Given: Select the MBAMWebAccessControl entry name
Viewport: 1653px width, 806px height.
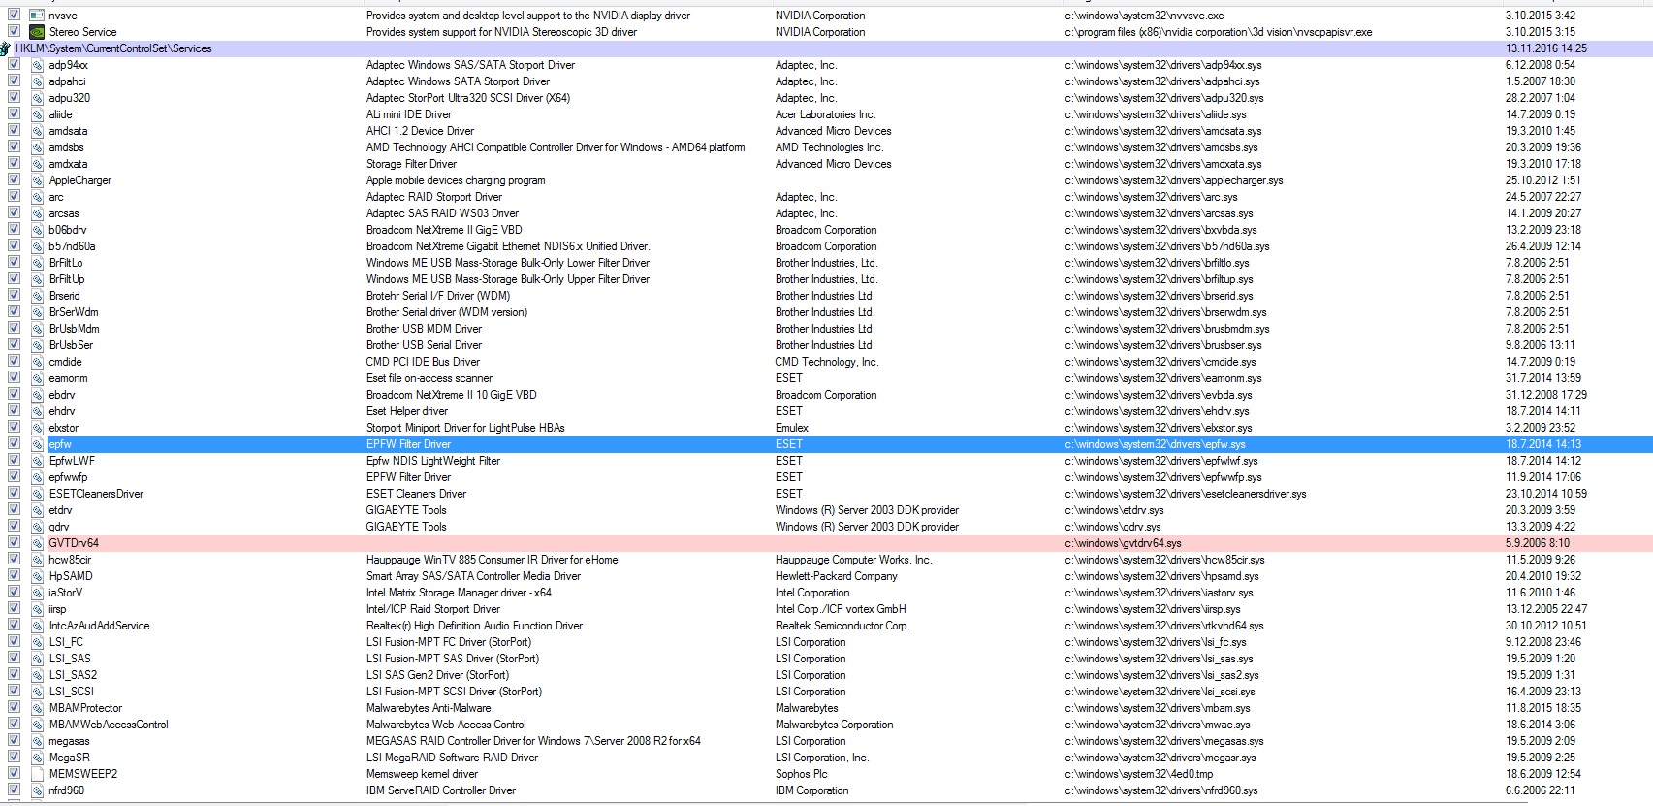Looking at the screenshot, I should pyautogui.click(x=109, y=725).
